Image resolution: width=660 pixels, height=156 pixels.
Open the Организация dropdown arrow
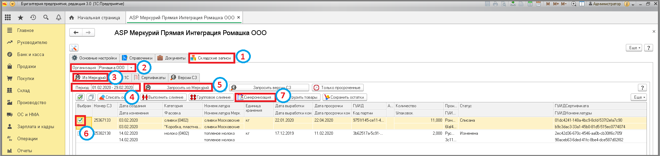pyautogui.click(x=131, y=68)
